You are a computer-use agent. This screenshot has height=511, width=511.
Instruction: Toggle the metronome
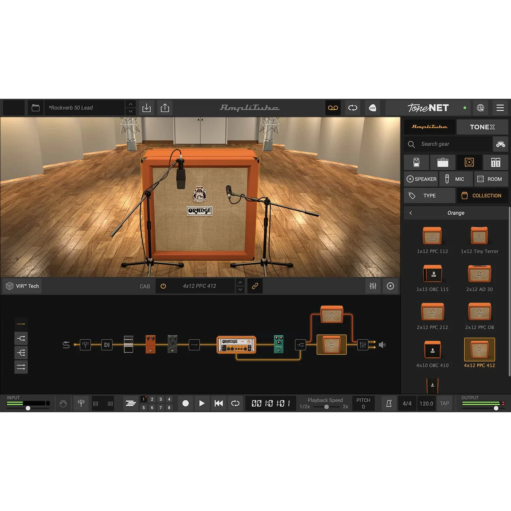[389, 403]
